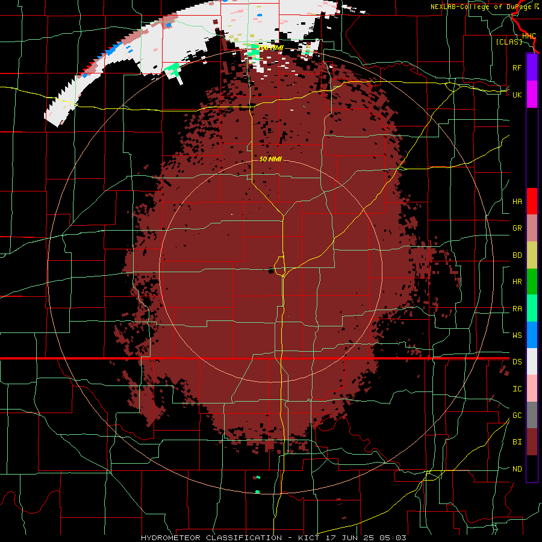Click the GR legend color block
This screenshot has height=542, width=542.
tap(532, 228)
